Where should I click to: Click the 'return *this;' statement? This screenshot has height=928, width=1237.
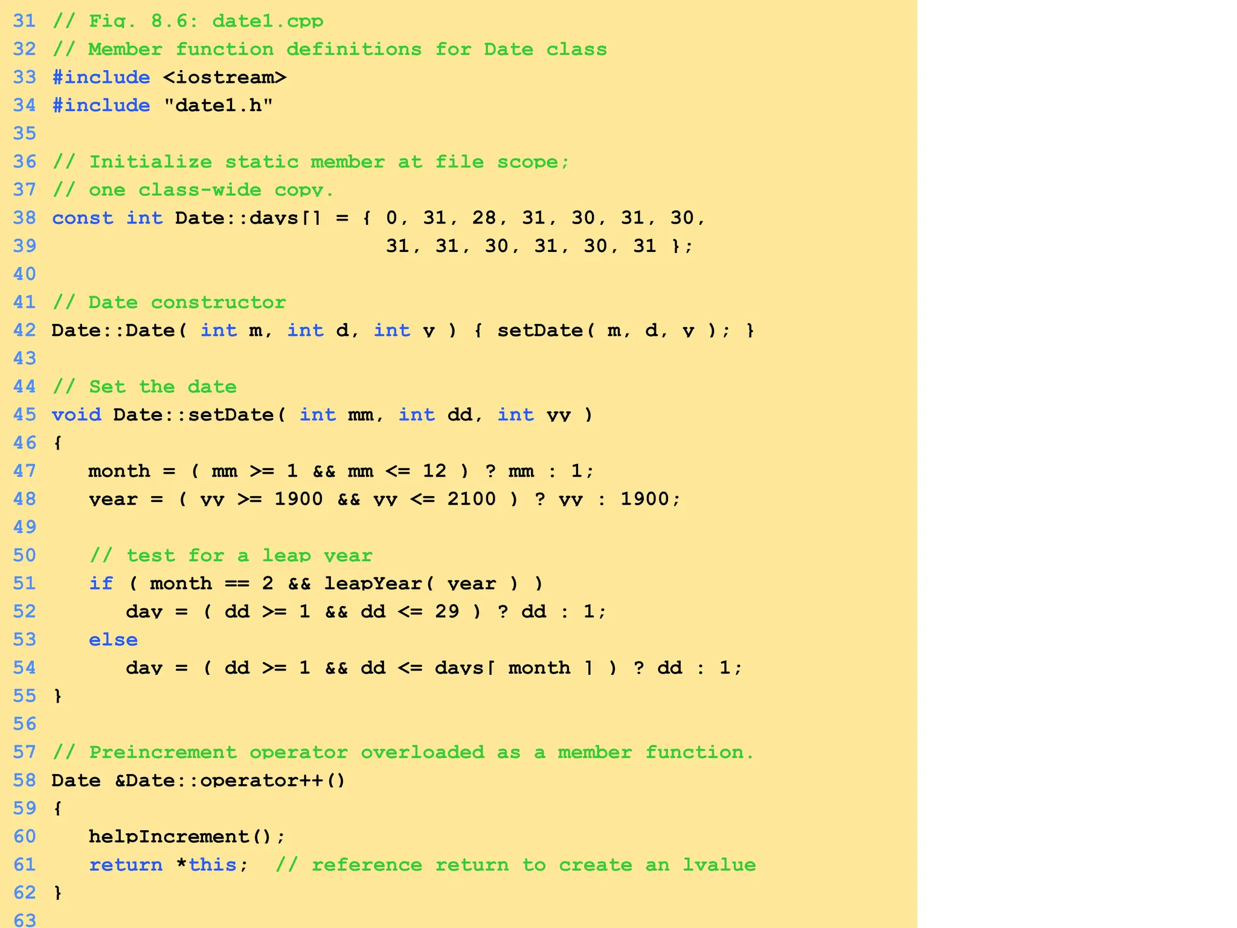169,865
